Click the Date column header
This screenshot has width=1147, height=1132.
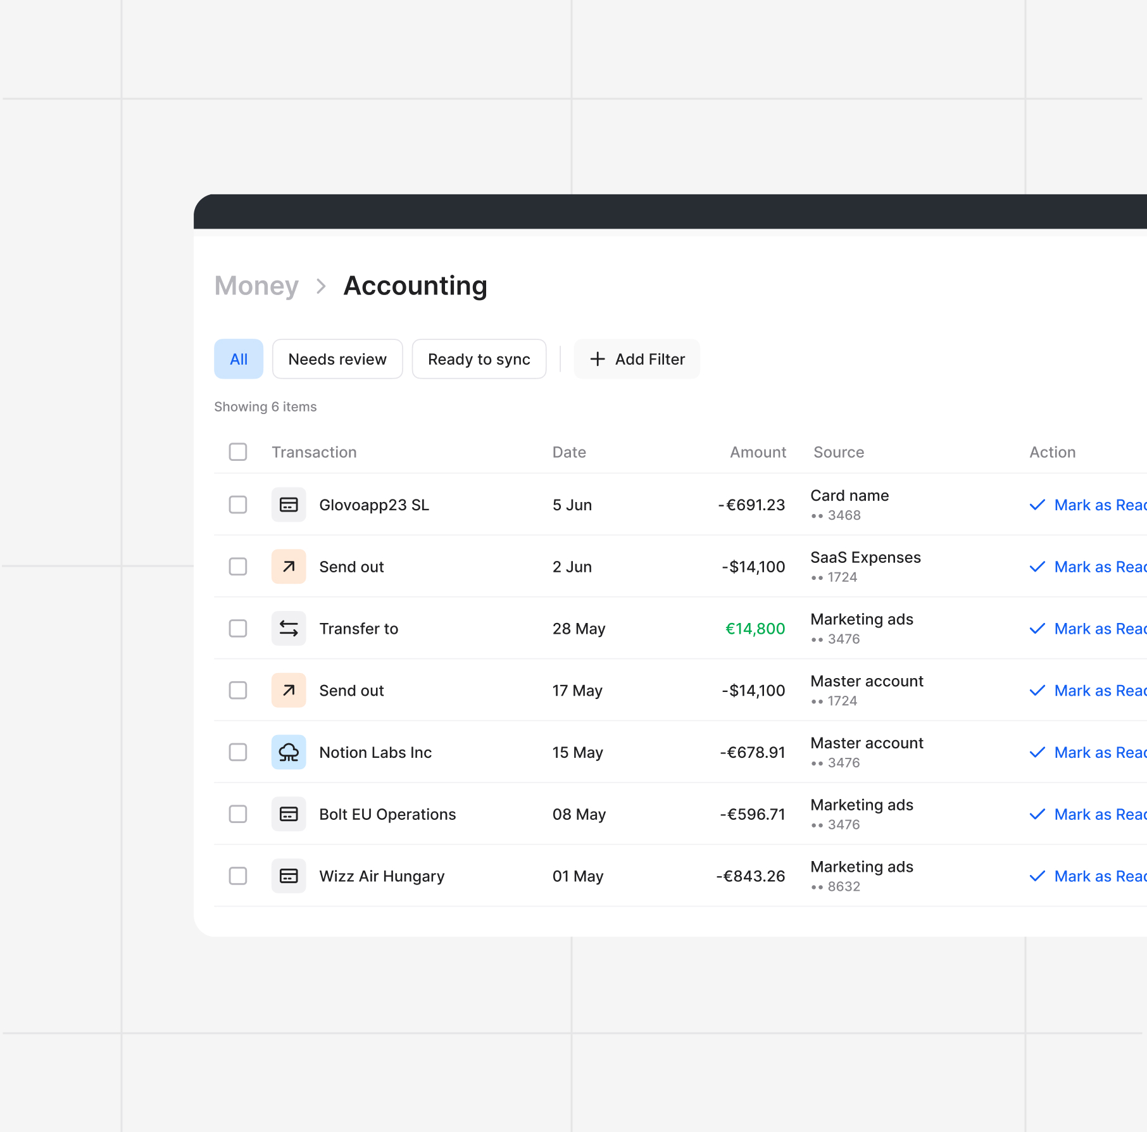click(x=569, y=452)
